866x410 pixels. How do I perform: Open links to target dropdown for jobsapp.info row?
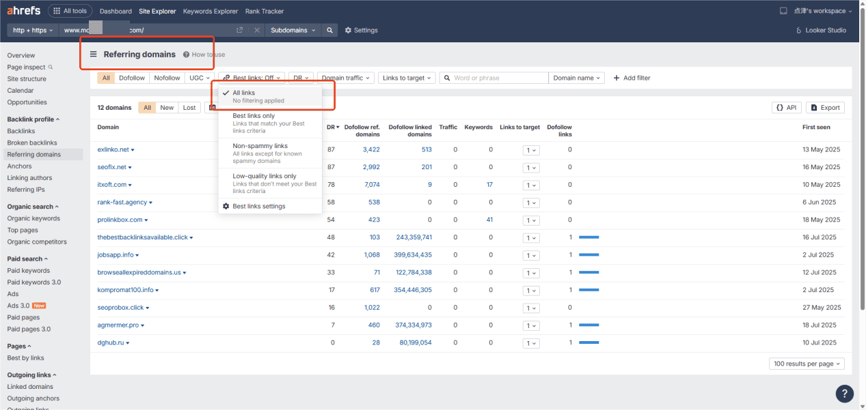(x=530, y=255)
